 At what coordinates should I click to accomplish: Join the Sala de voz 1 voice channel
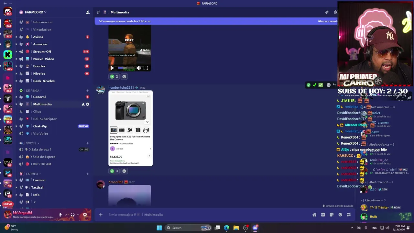pos(54,150)
